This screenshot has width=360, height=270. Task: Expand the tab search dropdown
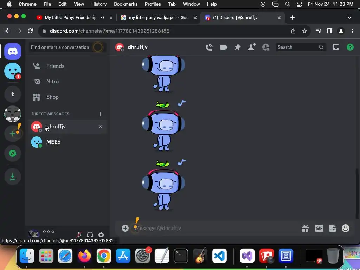(x=349, y=18)
